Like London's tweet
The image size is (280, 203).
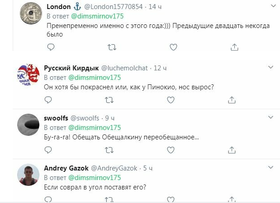(172, 46)
